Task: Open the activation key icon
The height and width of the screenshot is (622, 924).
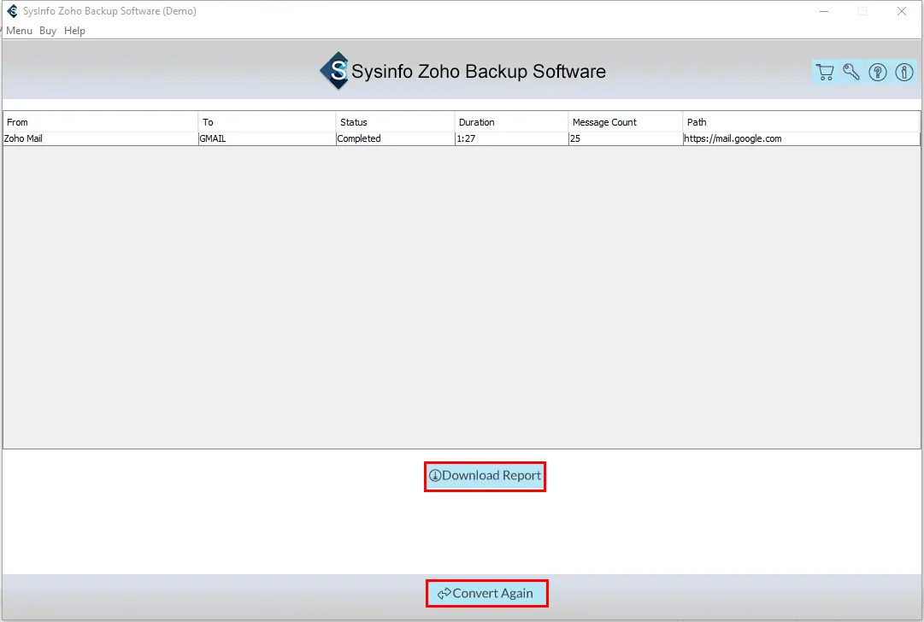Action: [x=851, y=72]
